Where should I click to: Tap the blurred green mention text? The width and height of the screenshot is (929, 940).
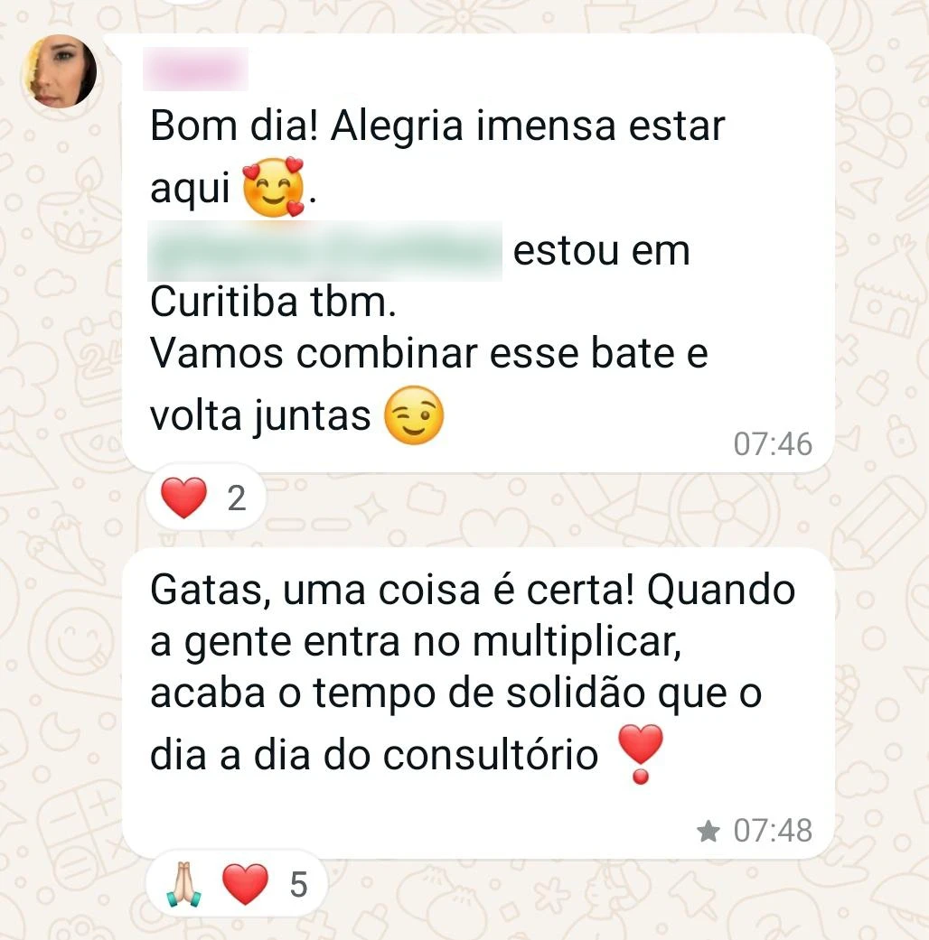[x=324, y=251]
